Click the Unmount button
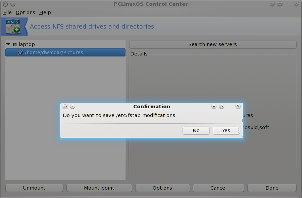Screen dimensions: 302x198 pos(34,188)
